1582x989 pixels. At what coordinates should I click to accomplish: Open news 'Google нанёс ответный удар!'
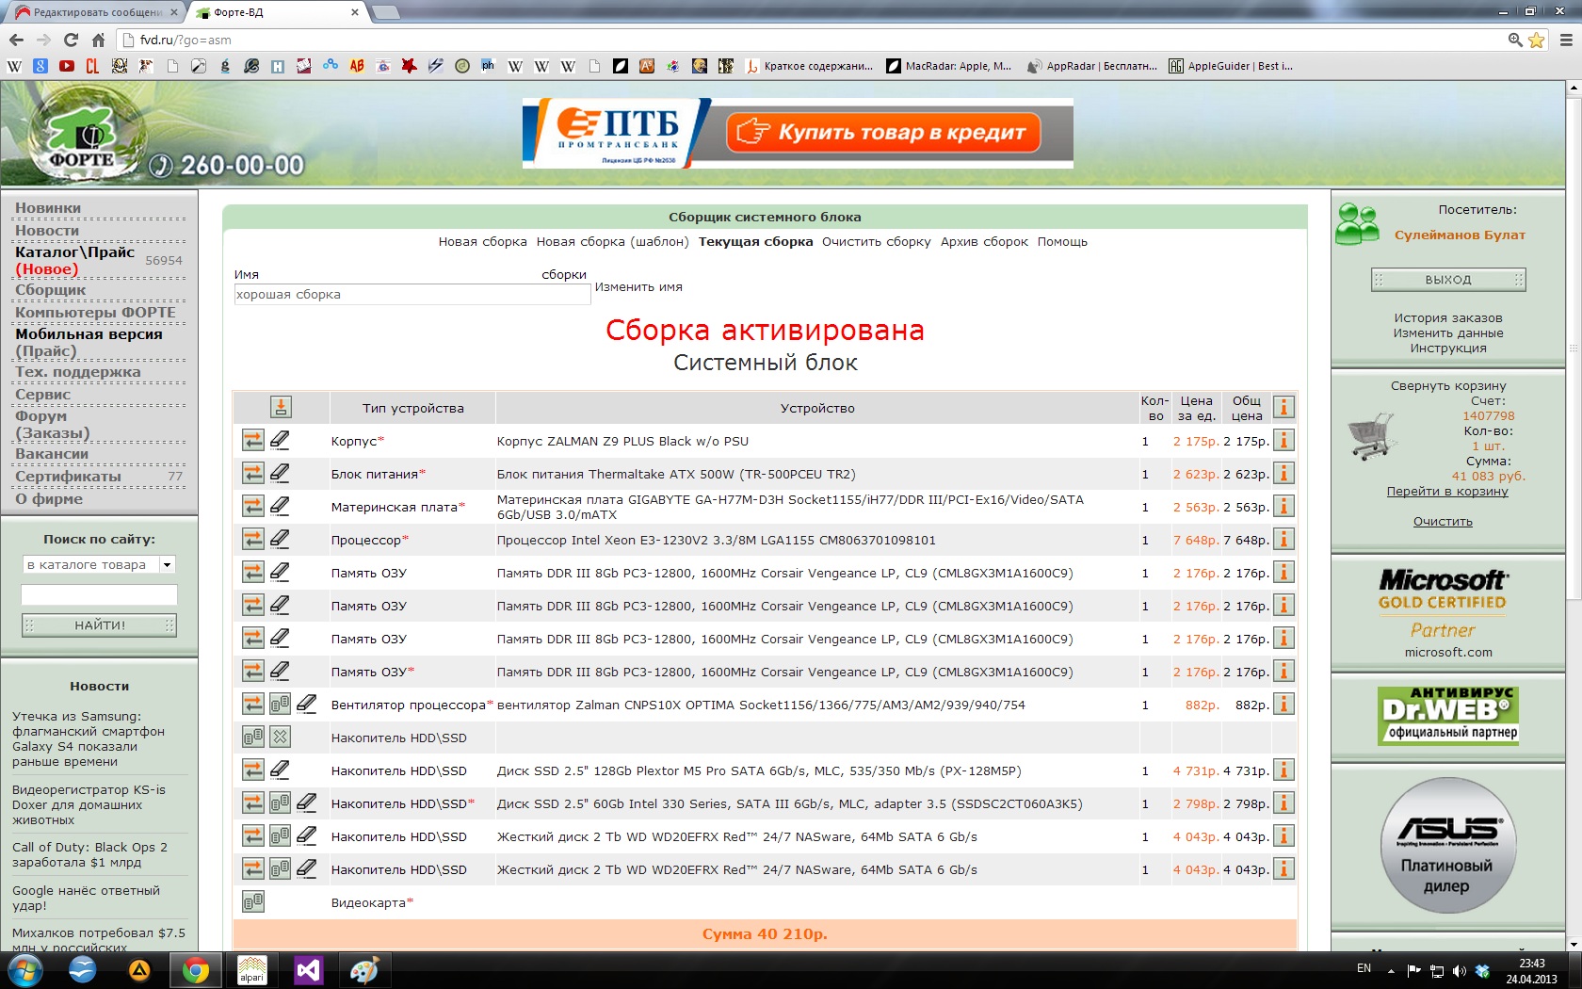coord(86,899)
